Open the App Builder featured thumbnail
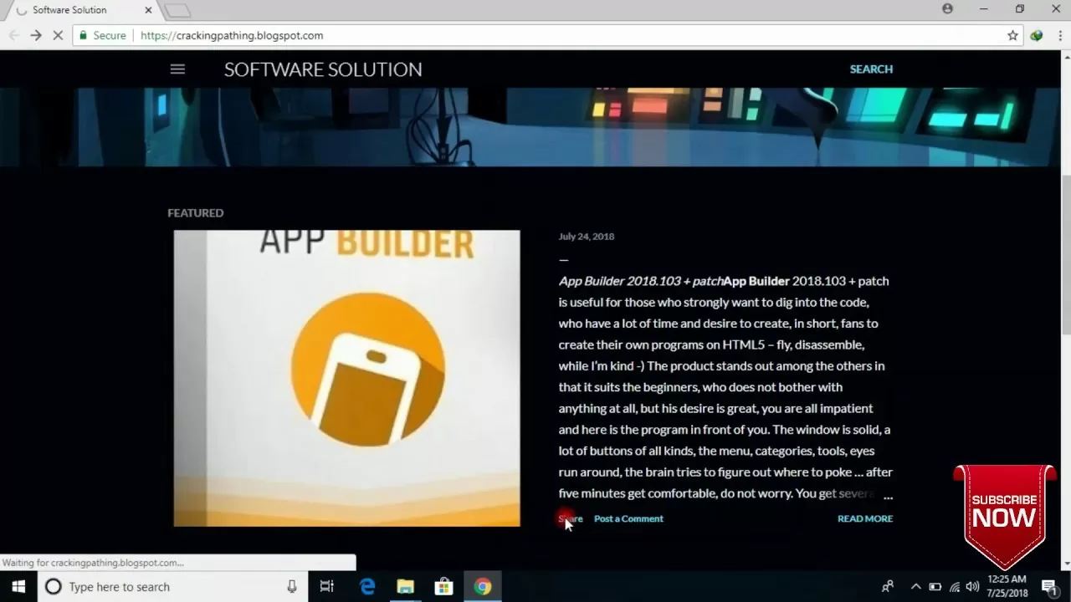The image size is (1071, 602). pos(346,378)
